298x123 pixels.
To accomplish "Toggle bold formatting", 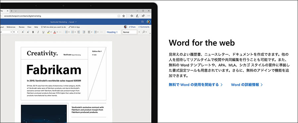I will point(33,32).
